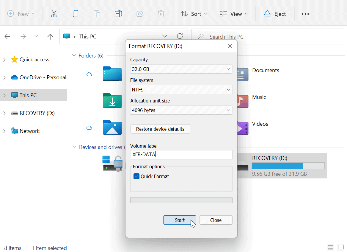Image resolution: width=347 pixels, height=252 pixels.
Task: Copy the selection from the toolbar
Action: click(76, 14)
